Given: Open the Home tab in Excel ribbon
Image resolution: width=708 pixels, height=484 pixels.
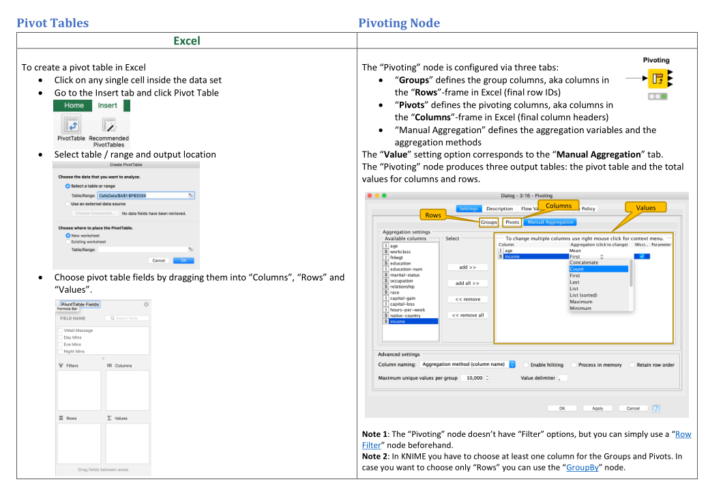Looking at the screenshot, I should [74, 105].
